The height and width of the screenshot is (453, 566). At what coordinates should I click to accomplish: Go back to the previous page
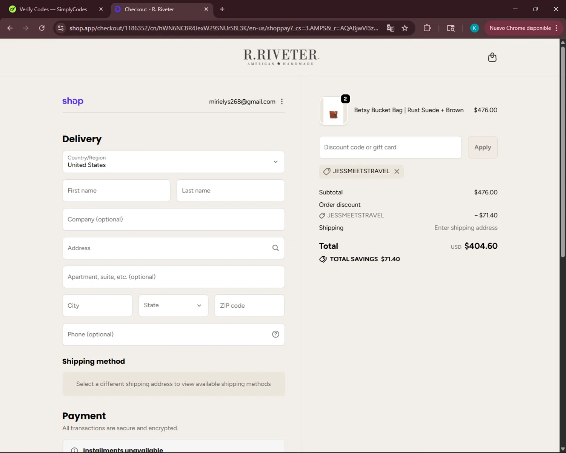pyautogui.click(x=10, y=28)
